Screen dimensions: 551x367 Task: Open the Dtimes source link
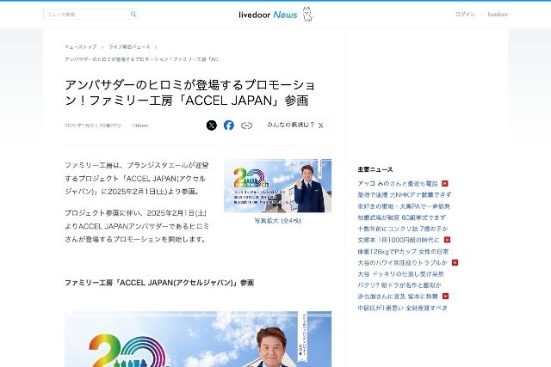point(139,125)
